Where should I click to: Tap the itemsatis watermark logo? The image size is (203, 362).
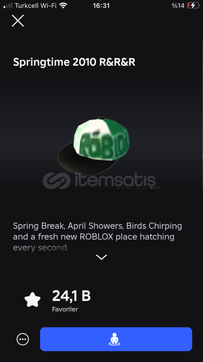click(x=101, y=181)
